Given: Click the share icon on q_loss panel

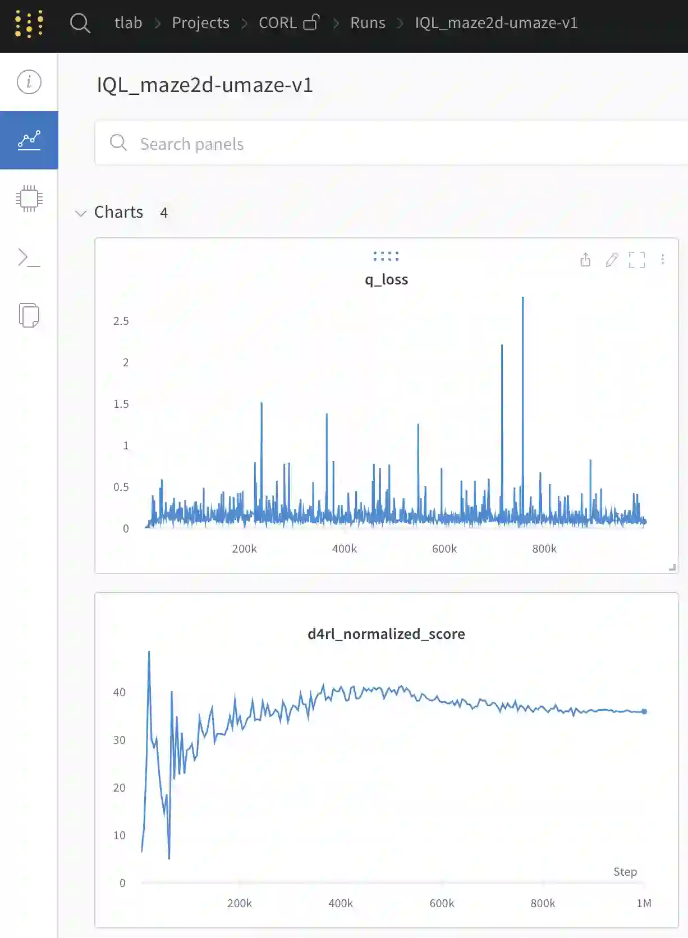Looking at the screenshot, I should [585, 260].
